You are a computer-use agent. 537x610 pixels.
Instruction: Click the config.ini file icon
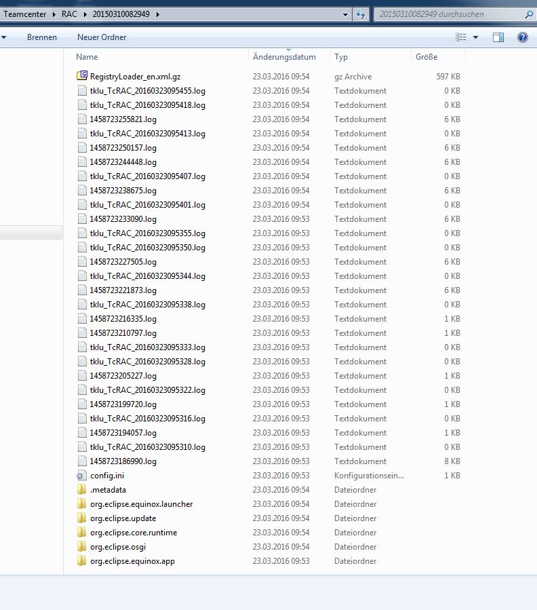[81, 476]
